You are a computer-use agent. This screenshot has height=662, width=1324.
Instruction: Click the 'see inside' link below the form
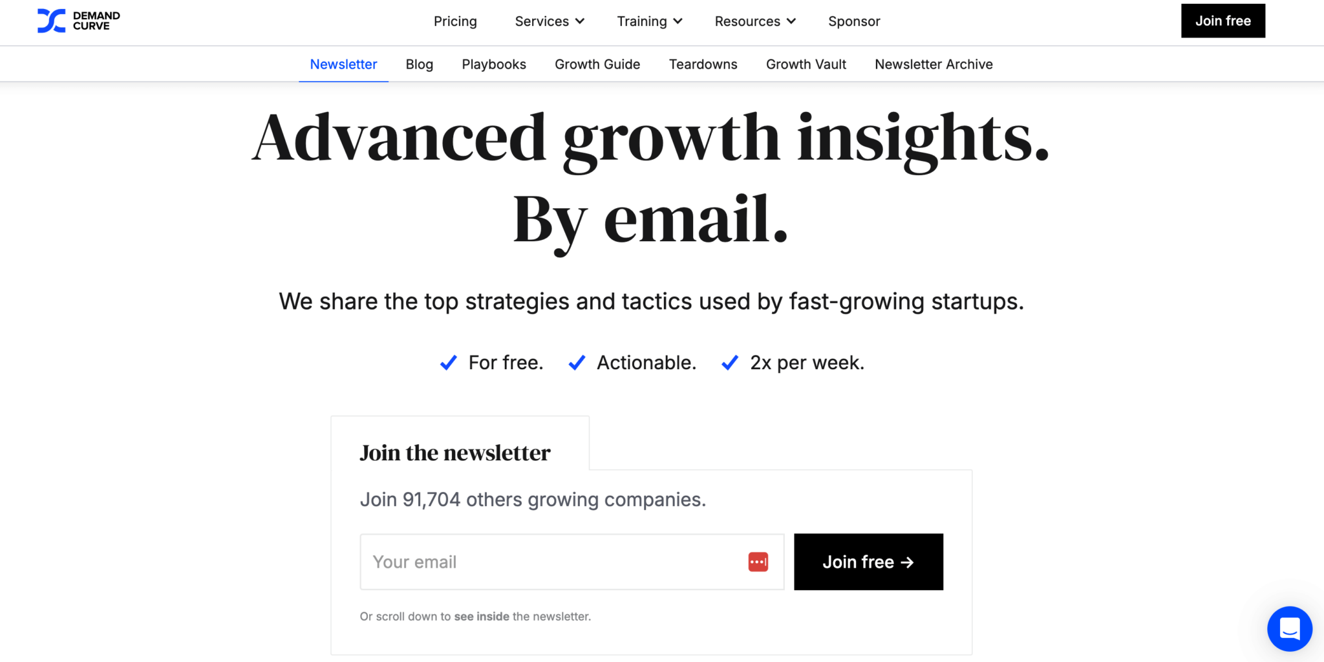click(481, 616)
